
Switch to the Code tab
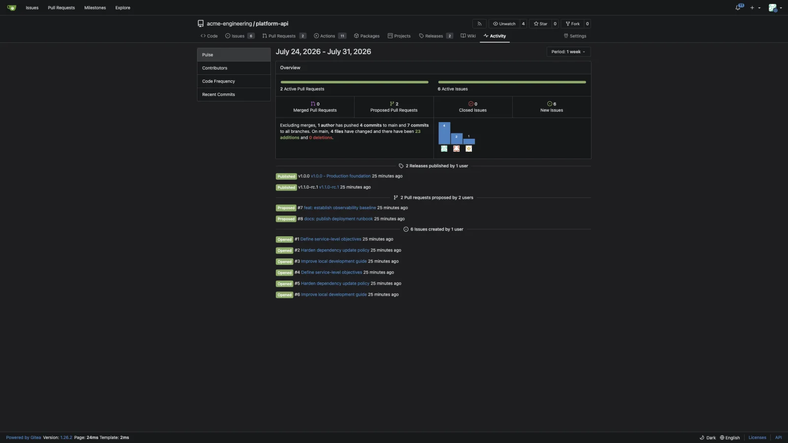(209, 36)
